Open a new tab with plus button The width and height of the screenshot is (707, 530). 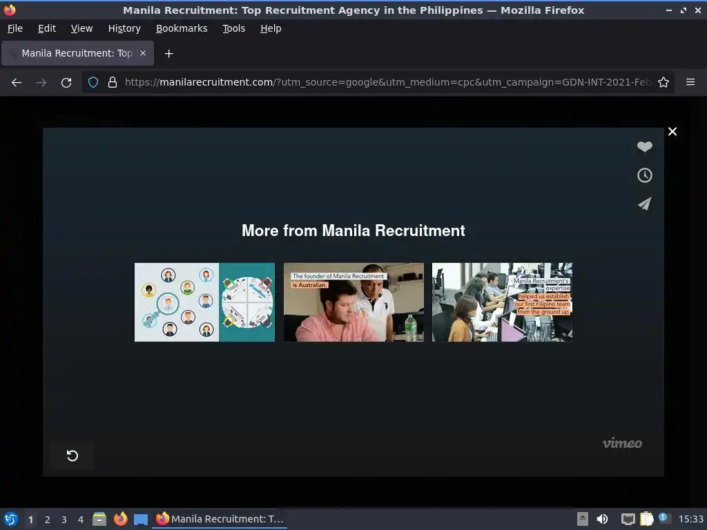pyautogui.click(x=168, y=54)
